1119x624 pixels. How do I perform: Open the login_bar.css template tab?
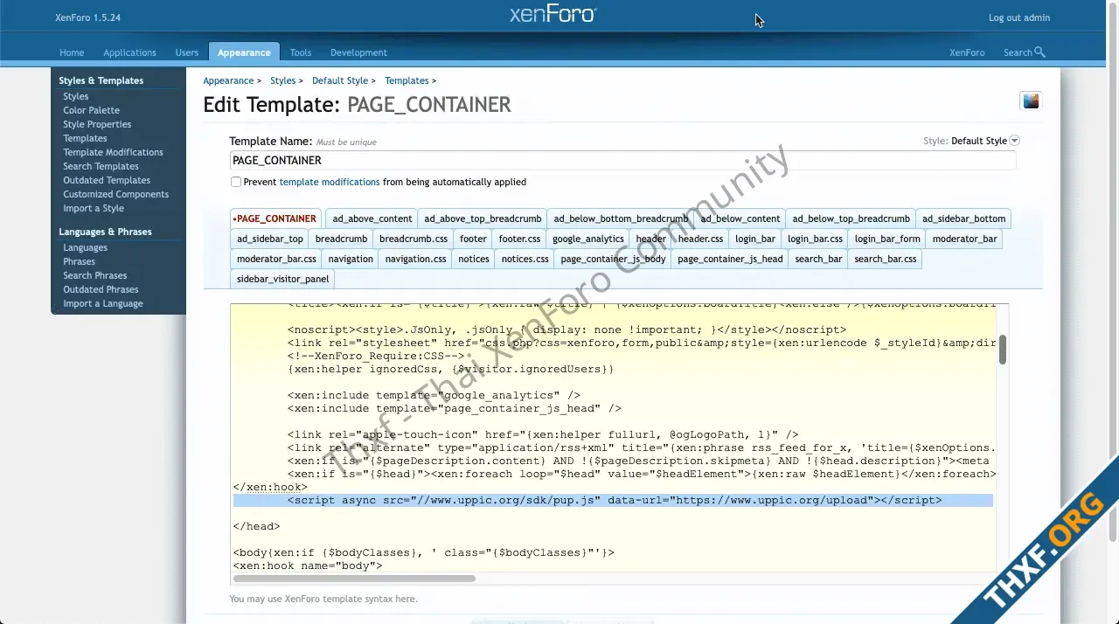pos(815,239)
